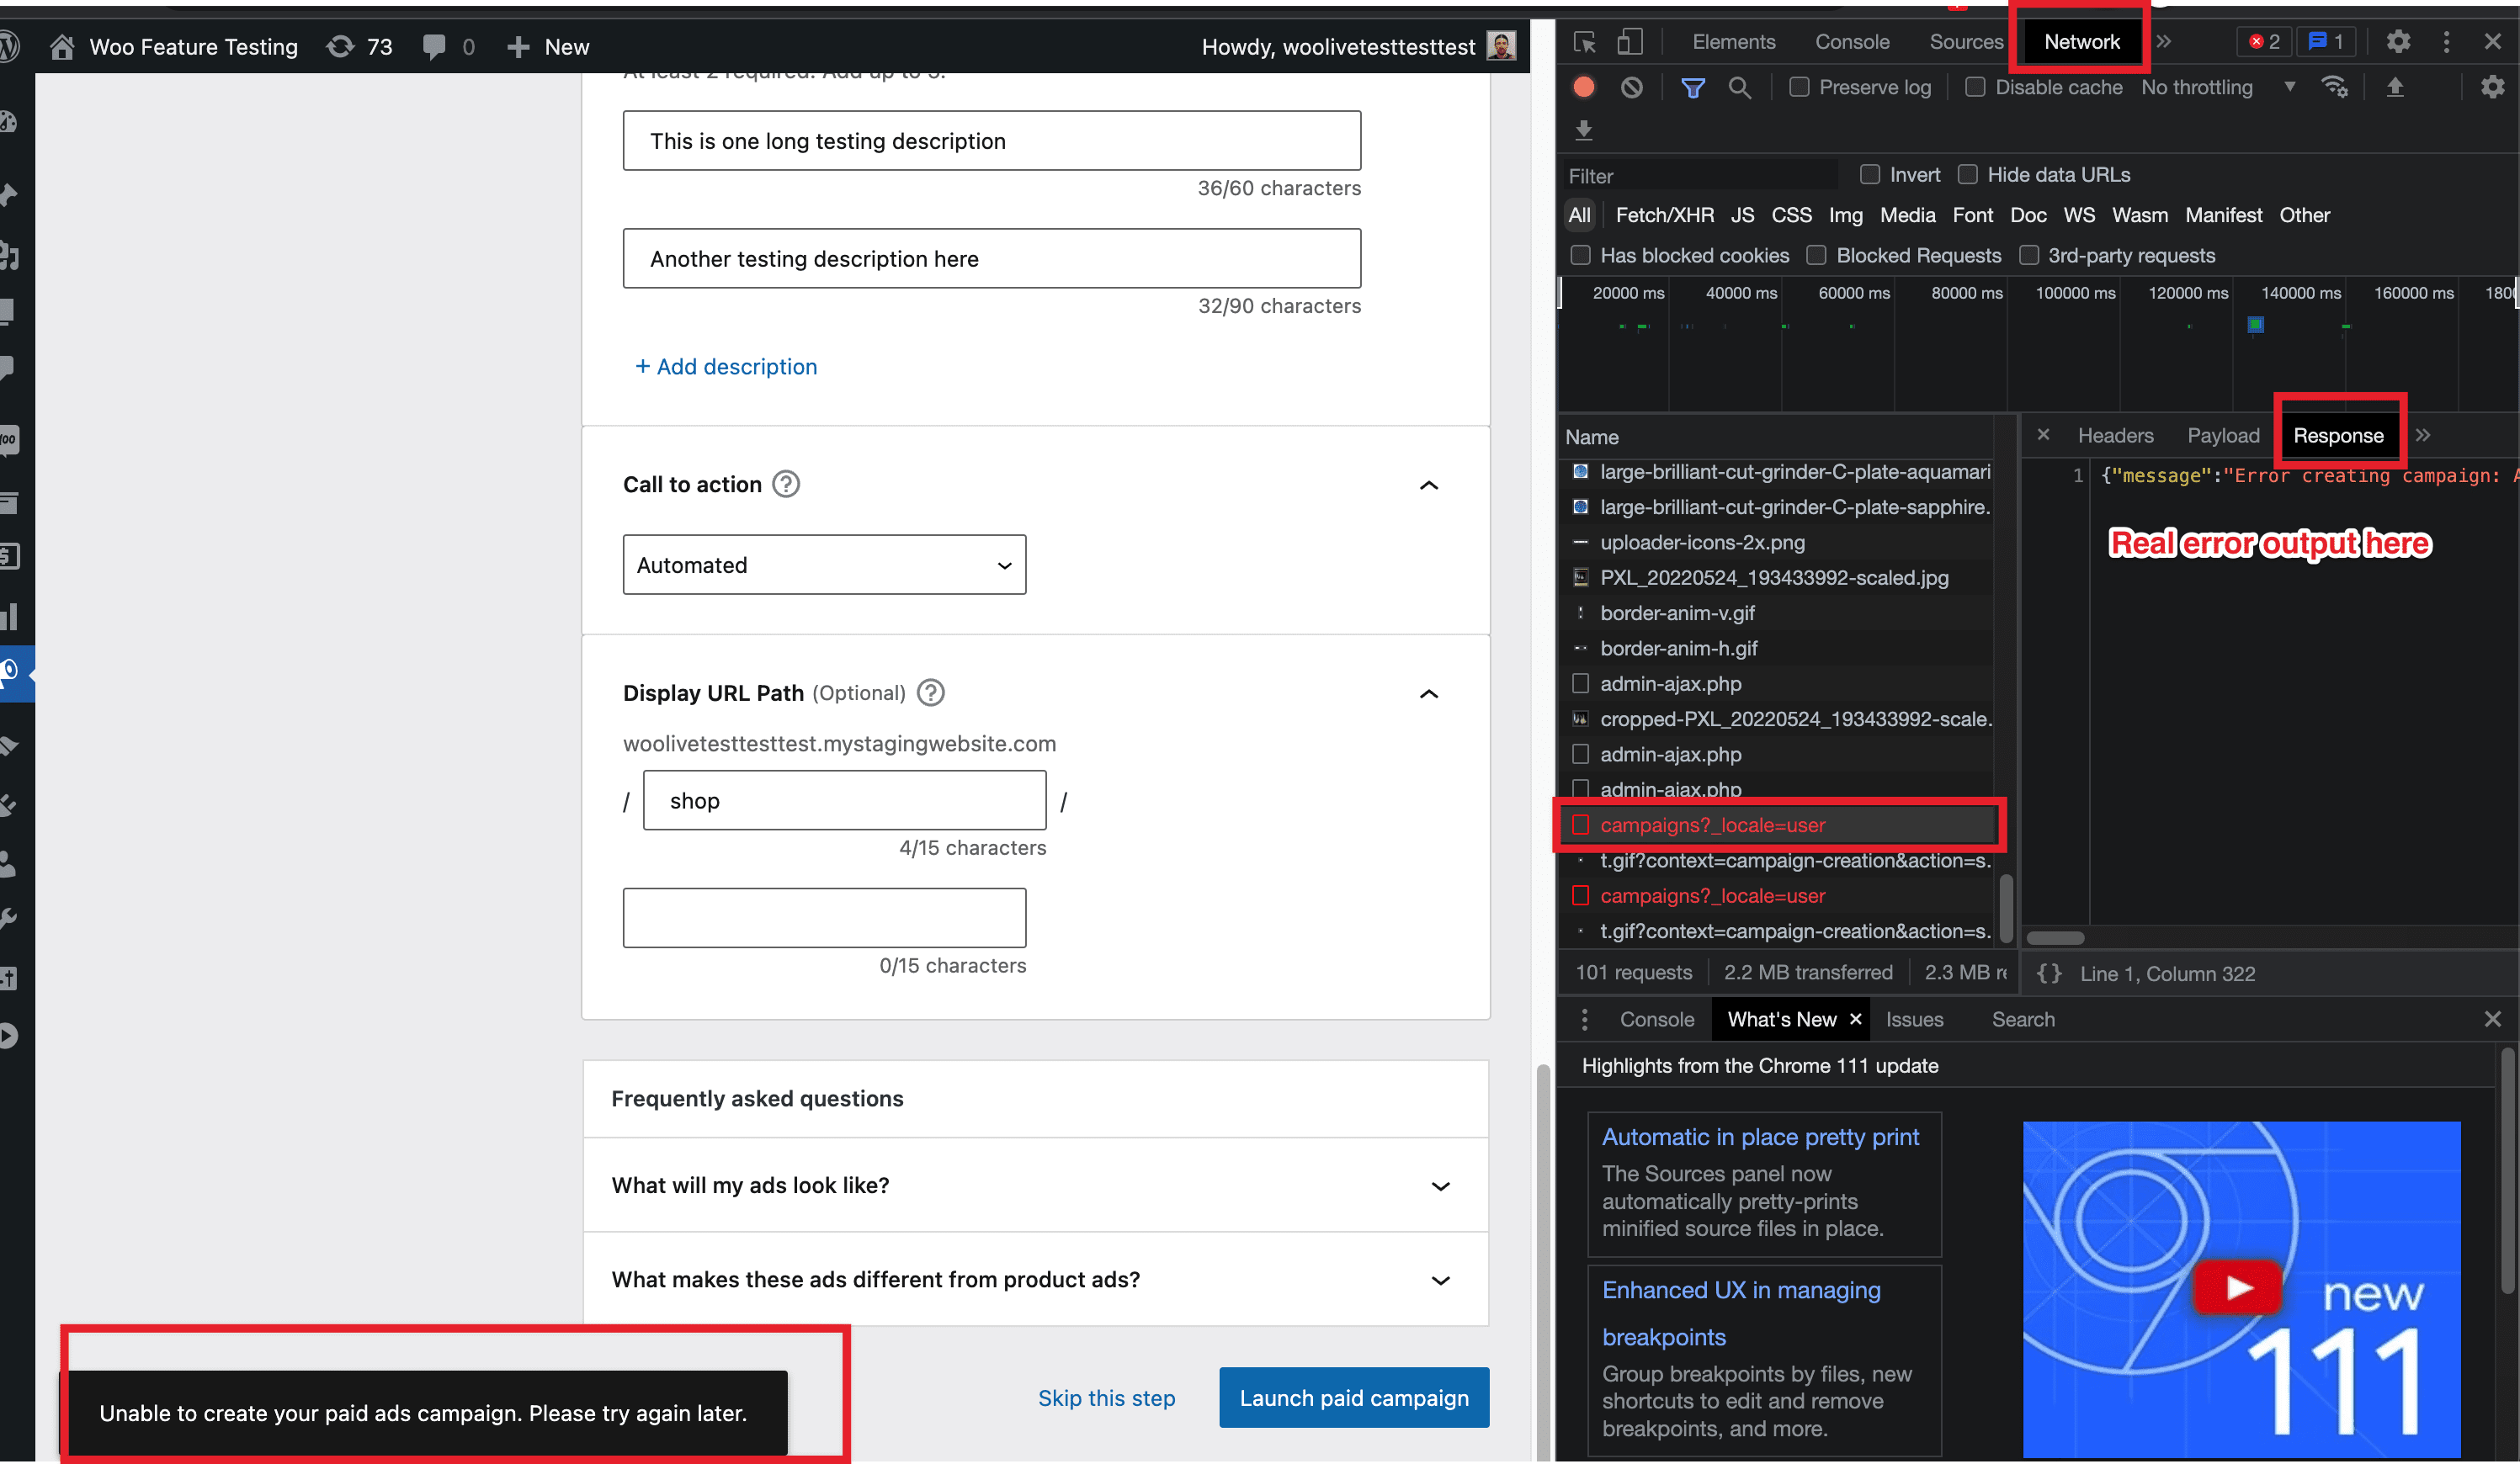Open the network conditions wifi icon
Screen dimensions: 2520x1464
[2335, 87]
